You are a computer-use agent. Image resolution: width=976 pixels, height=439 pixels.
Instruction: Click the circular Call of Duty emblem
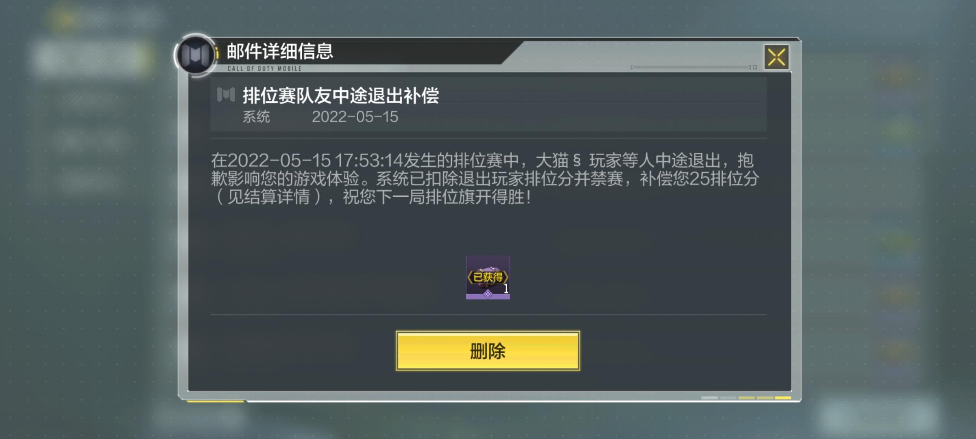tap(196, 55)
